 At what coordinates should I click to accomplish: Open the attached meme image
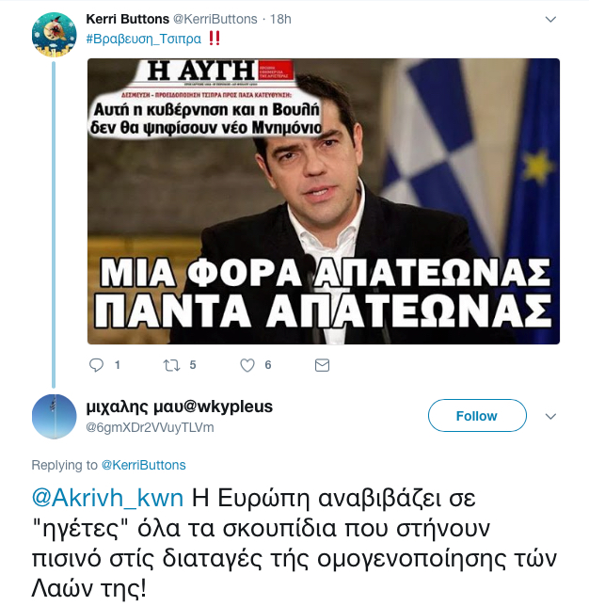tap(324, 201)
